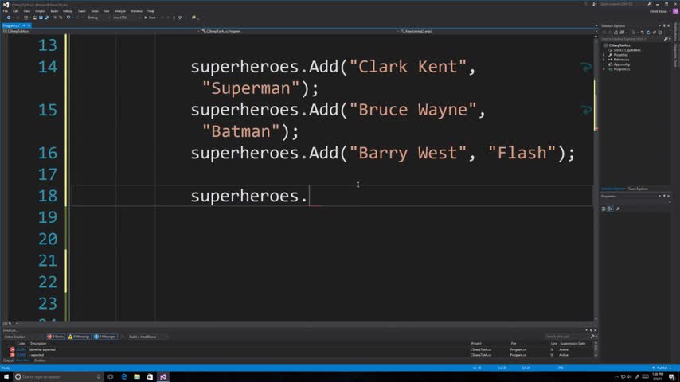The image size is (680, 382).
Task: Open the Entire Solution scope dropdown
Action: pos(22,337)
